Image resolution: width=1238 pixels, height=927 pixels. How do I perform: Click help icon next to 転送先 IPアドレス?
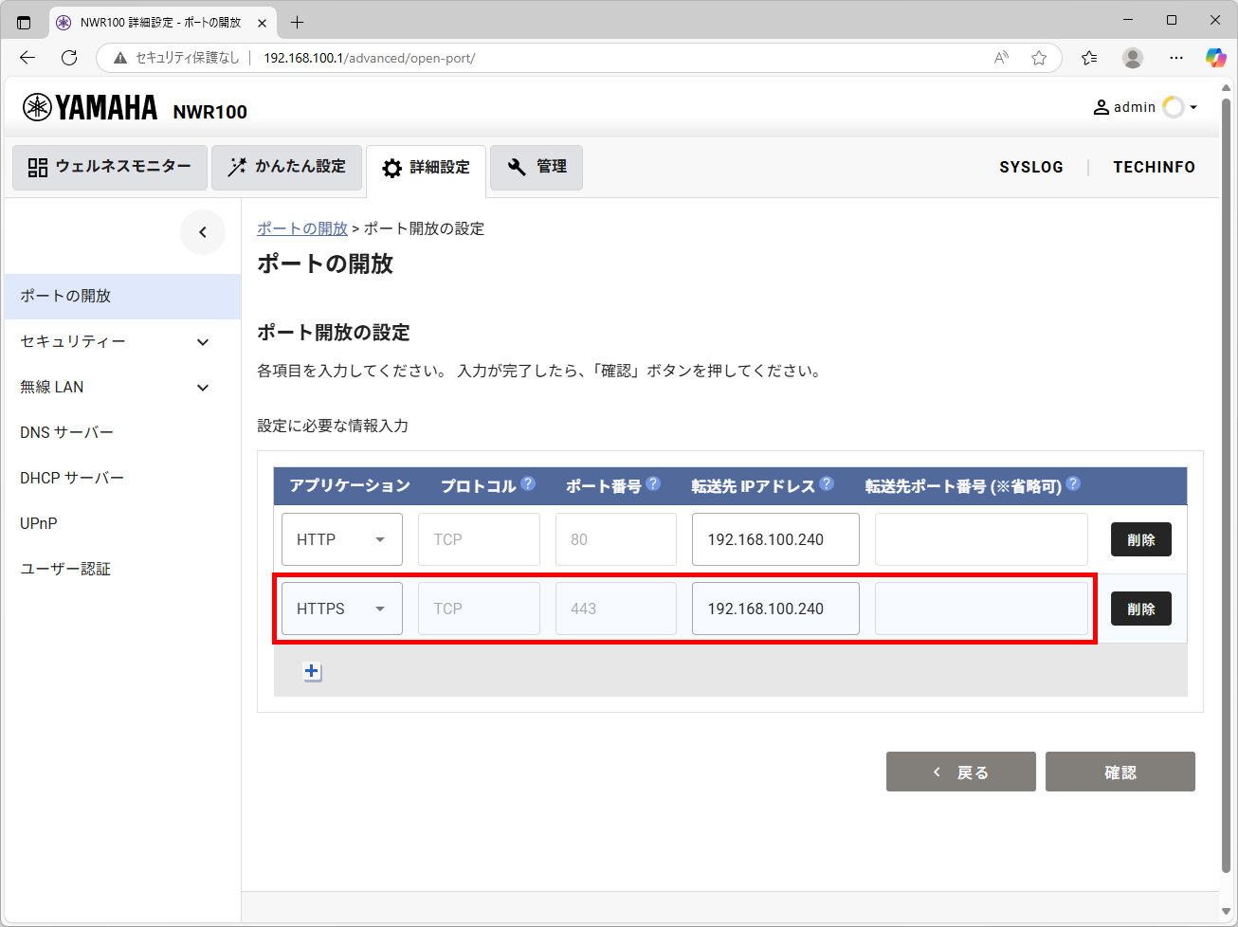coord(827,483)
